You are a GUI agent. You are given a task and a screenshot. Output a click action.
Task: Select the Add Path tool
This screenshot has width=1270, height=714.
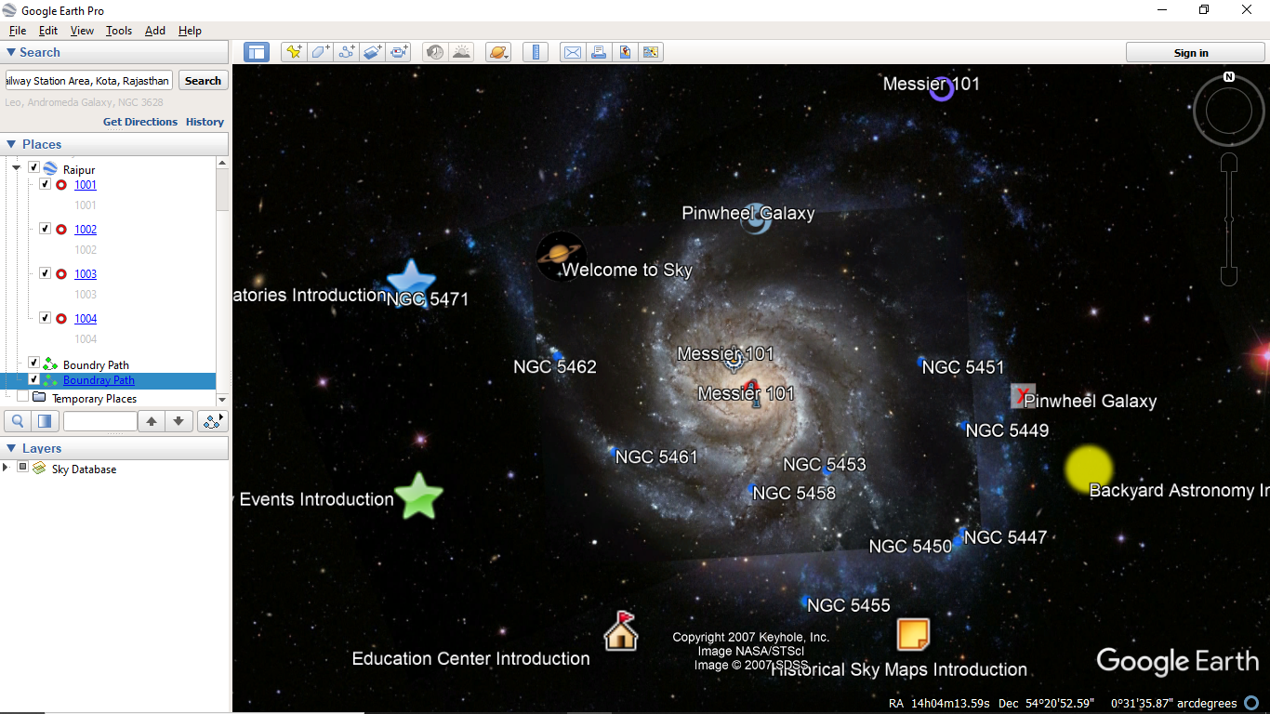[x=347, y=52]
